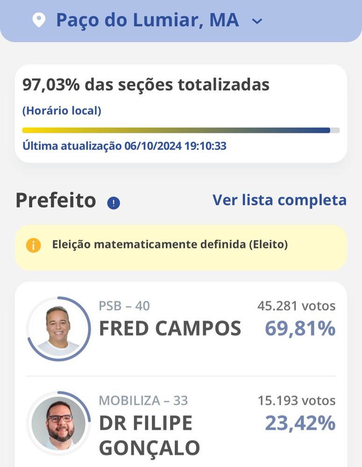362x467 pixels.
Task: Click the yellow info icon in election notice
Action: coord(33,245)
